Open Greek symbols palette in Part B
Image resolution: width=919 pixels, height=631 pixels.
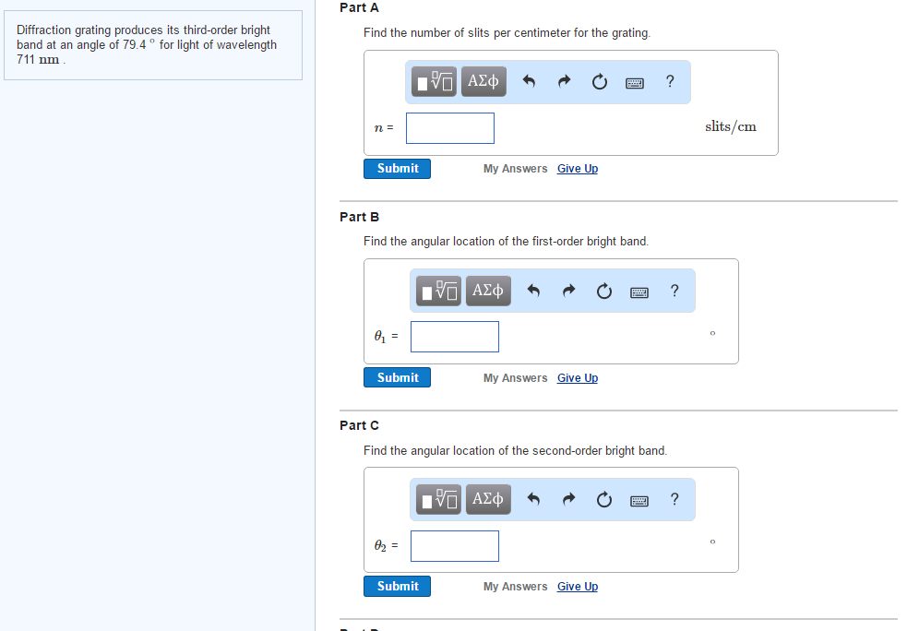487,292
